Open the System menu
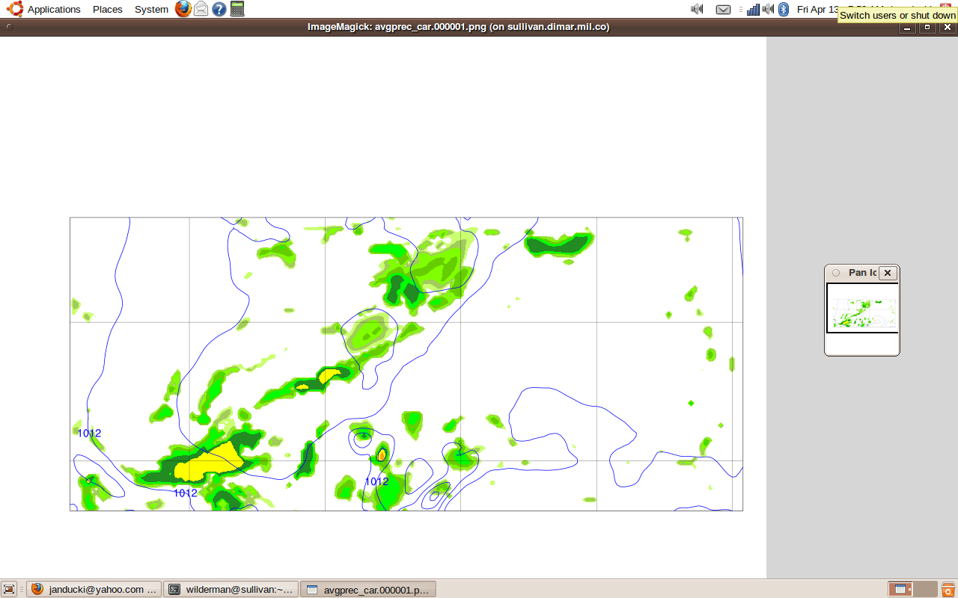The width and height of the screenshot is (958, 598). point(151,9)
